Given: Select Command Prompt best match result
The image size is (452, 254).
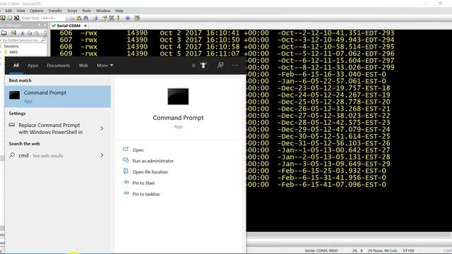Looking at the screenshot, I should tap(58, 97).
